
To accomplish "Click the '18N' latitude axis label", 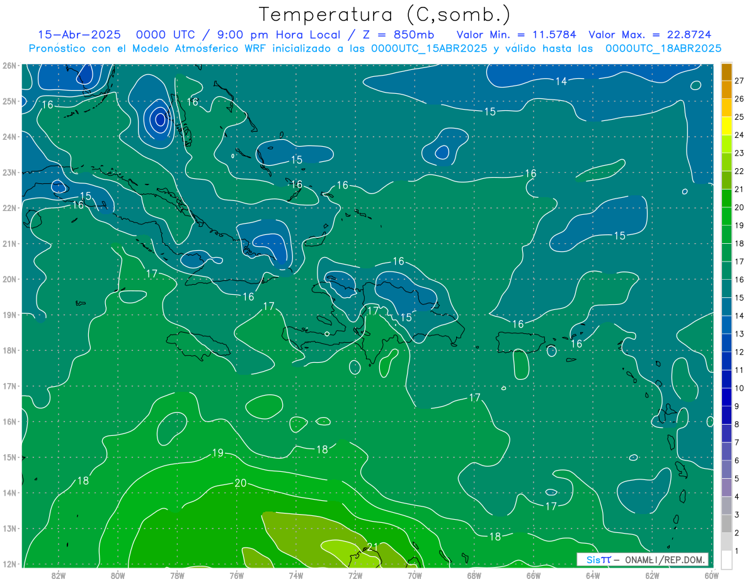I will pos(9,350).
